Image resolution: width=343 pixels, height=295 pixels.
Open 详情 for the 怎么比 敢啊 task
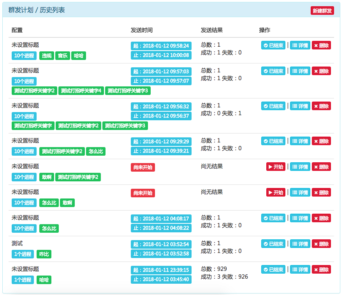300,192
